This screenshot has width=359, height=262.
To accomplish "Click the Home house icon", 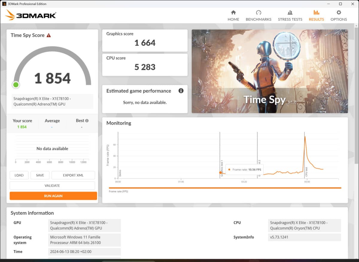I will (233, 12).
